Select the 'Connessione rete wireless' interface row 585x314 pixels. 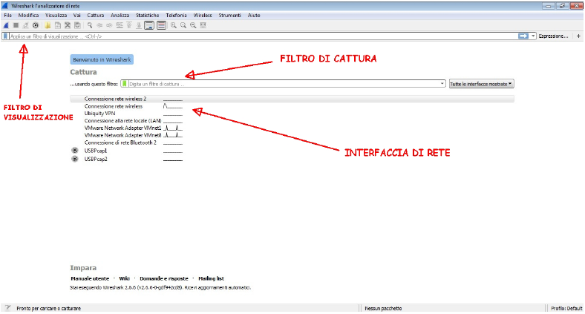tap(292, 106)
